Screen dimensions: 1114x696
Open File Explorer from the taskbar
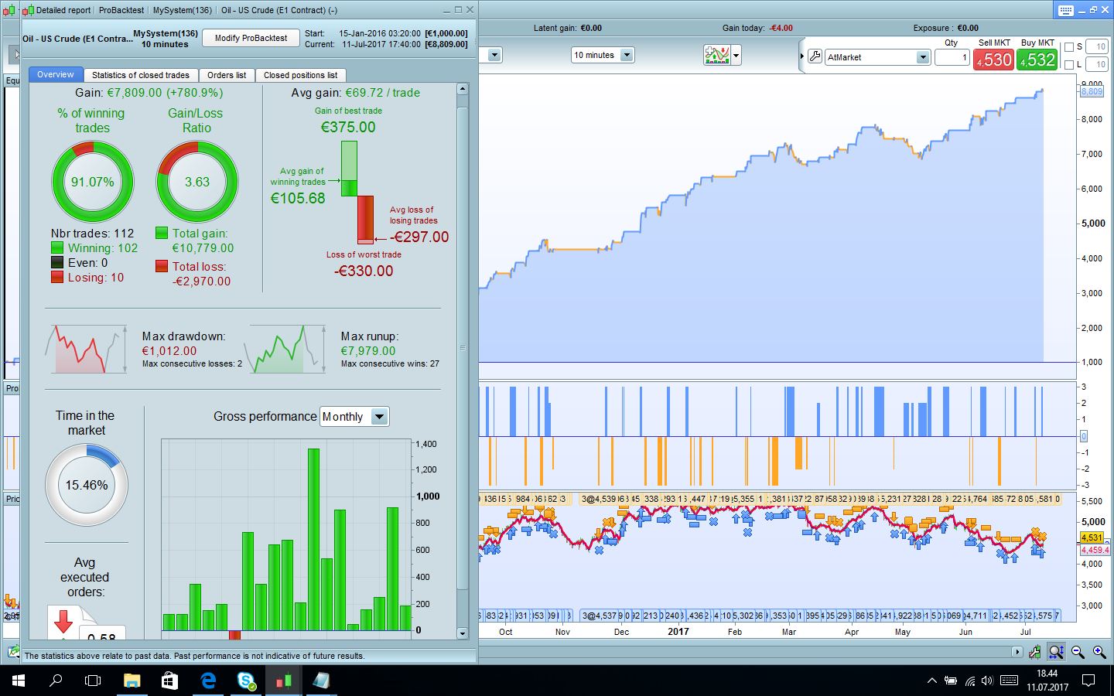tap(132, 681)
